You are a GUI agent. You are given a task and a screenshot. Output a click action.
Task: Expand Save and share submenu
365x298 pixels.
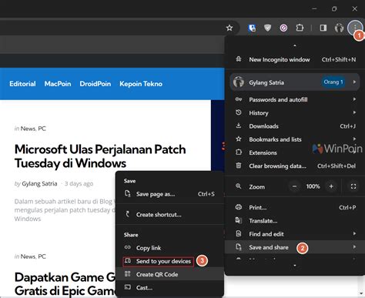(x=295, y=247)
